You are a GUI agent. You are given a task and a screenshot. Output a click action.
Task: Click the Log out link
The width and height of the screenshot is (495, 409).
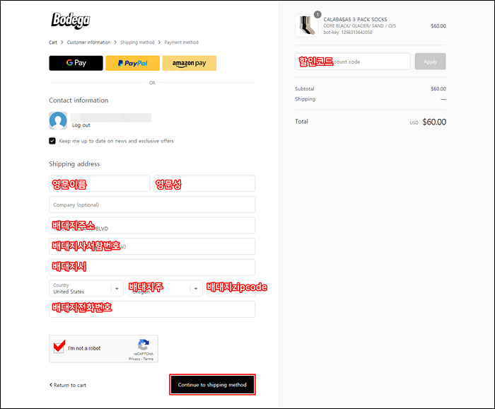pyautogui.click(x=81, y=125)
